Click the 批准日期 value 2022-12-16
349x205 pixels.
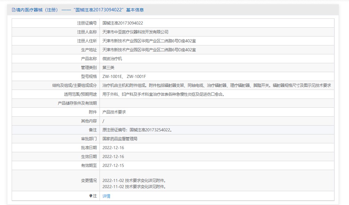point(113,148)
